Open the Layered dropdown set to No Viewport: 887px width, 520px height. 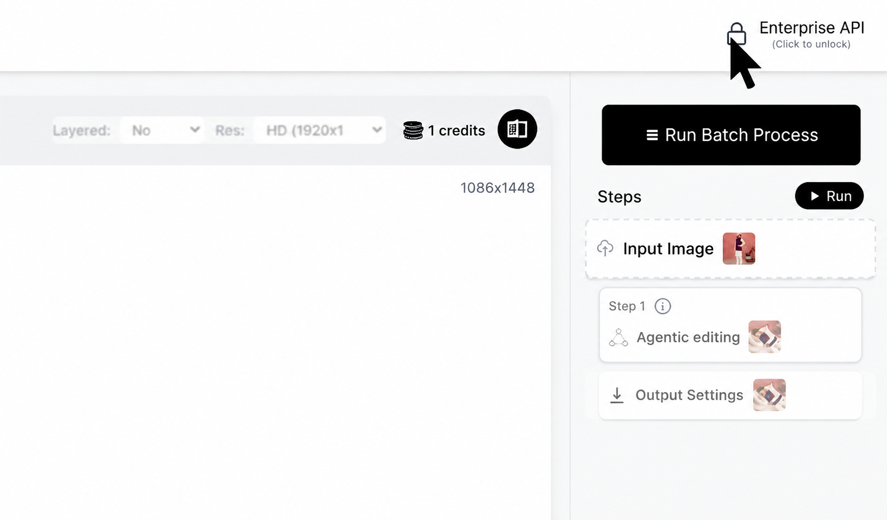(x=162, y=130)
